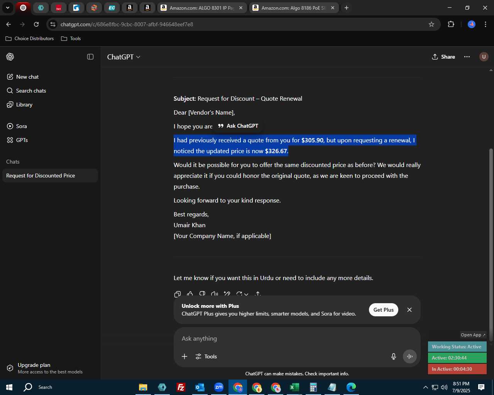Switch to the pinned EC tab

[x=112, y=8]
